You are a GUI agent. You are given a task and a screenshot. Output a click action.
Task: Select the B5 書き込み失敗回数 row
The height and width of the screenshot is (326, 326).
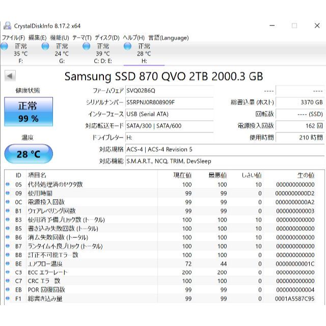click(160, 229)
